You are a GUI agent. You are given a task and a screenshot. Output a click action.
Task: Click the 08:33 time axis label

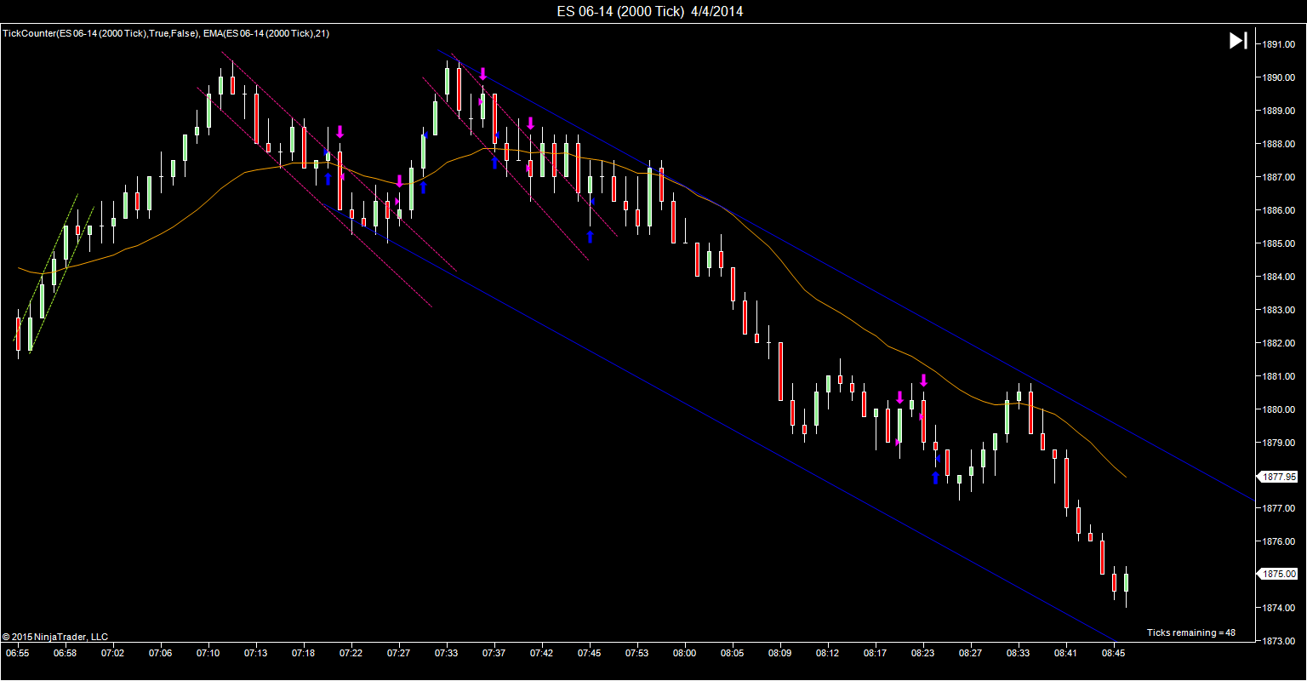coord(1019,654)
